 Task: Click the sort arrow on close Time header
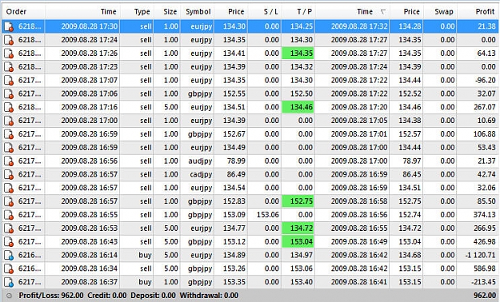coord(382,12)
